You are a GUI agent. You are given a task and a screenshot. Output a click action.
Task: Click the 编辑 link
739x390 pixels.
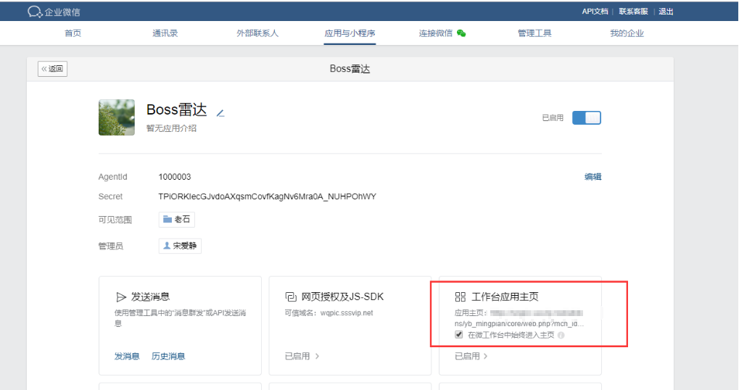click(593, 177)
